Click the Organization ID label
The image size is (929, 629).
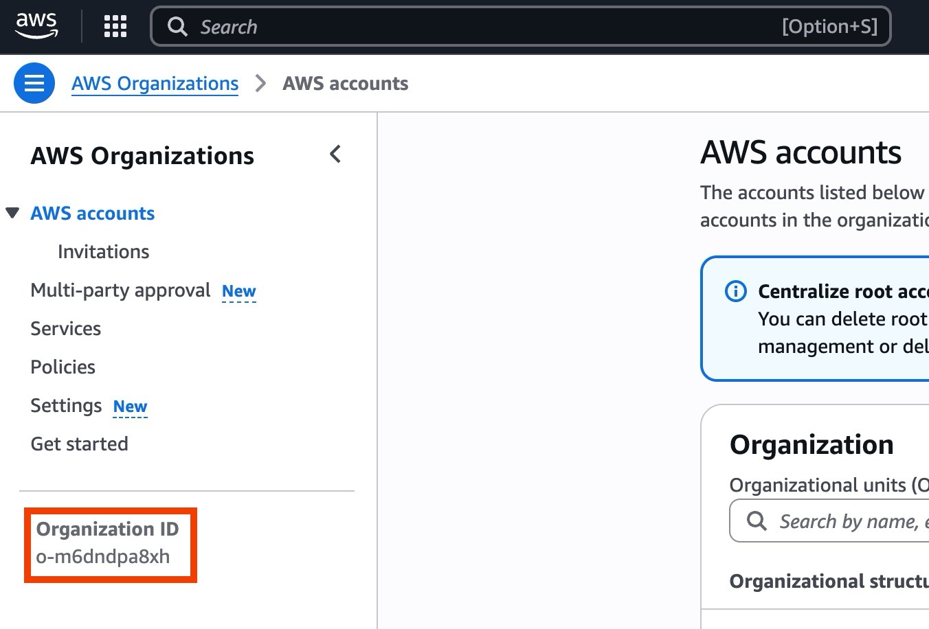click(108, 529)
